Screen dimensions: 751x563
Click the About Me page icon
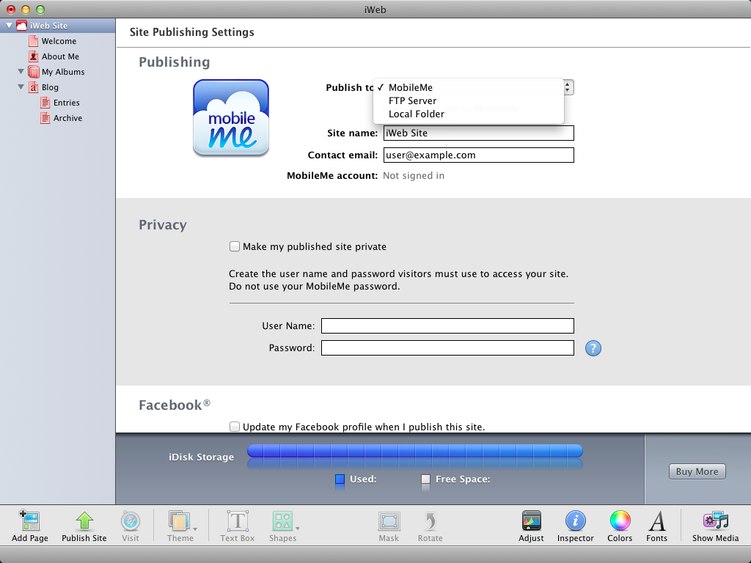pyautogui.click(x=33, y=56)
